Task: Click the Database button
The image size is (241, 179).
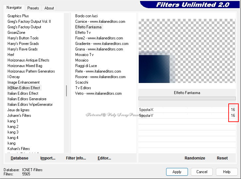Action: pos(20,158)
